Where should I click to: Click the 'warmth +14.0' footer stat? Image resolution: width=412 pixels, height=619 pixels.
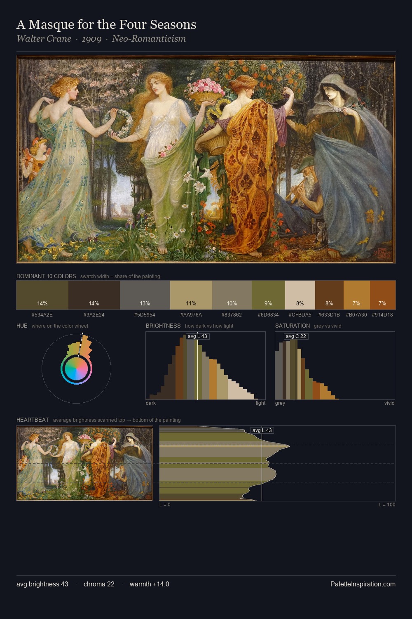pos(150,584)
